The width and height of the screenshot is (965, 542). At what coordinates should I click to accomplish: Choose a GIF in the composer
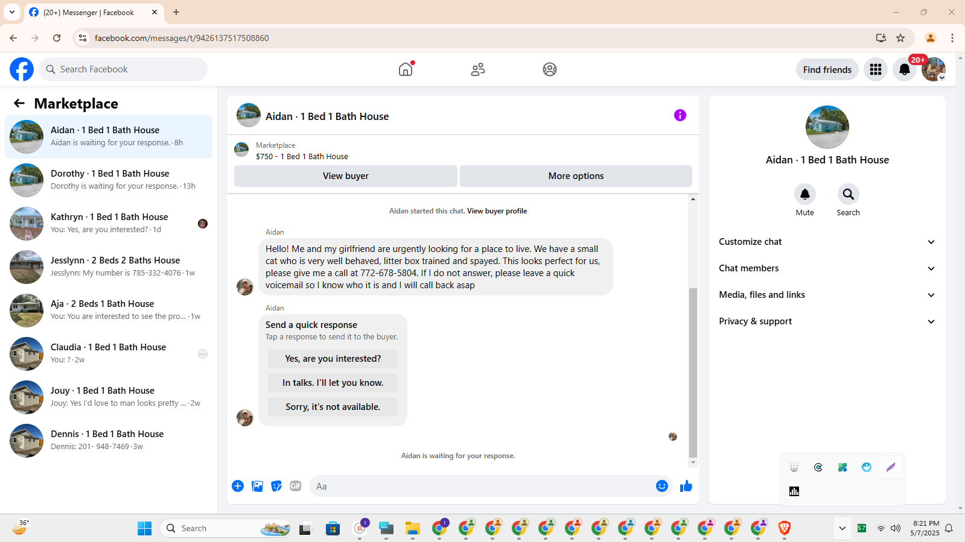pyautogui.click(x=296, y=486)
